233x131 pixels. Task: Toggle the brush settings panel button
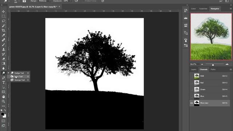[24, 1]
